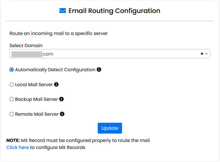Select the Local Mail Server option
Viewport: 220px width, 162px height.
(x=12, y=84)
